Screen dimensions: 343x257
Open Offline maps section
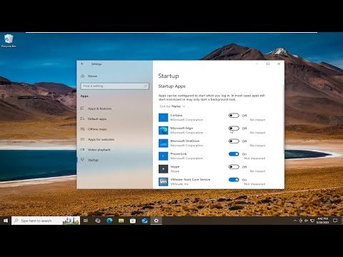click(97, 129)
